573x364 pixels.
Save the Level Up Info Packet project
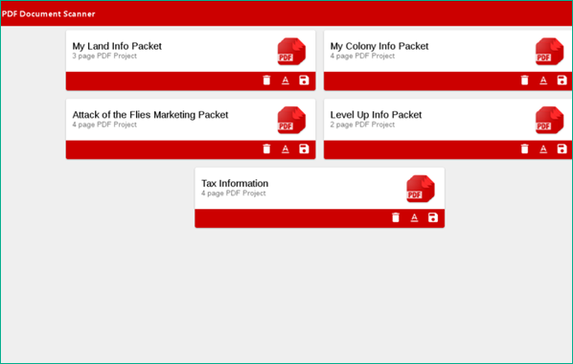(x=562, y=148)
